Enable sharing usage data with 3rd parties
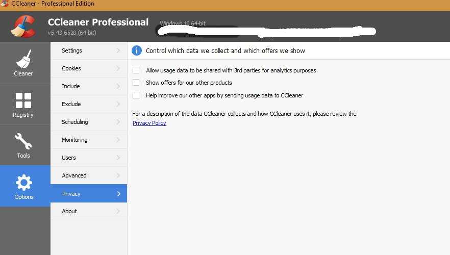 [136, 70]
